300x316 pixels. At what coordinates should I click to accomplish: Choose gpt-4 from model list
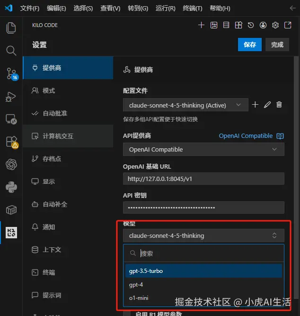point(203,285)
